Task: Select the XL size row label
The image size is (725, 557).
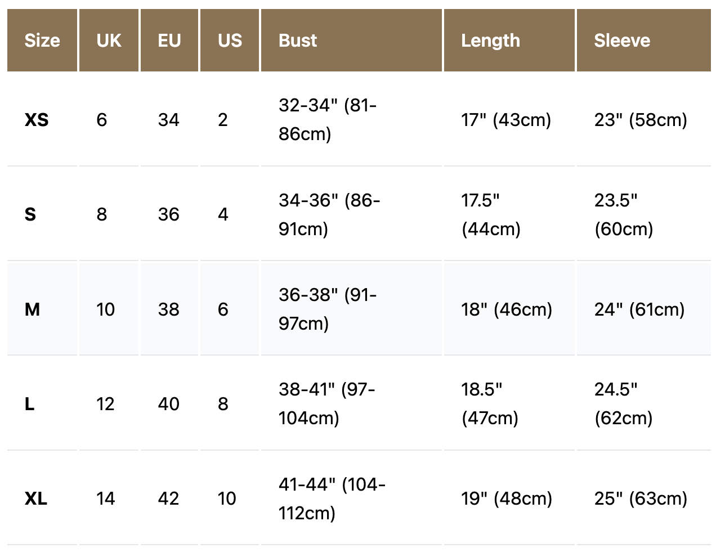Action: tap(36, 498)
